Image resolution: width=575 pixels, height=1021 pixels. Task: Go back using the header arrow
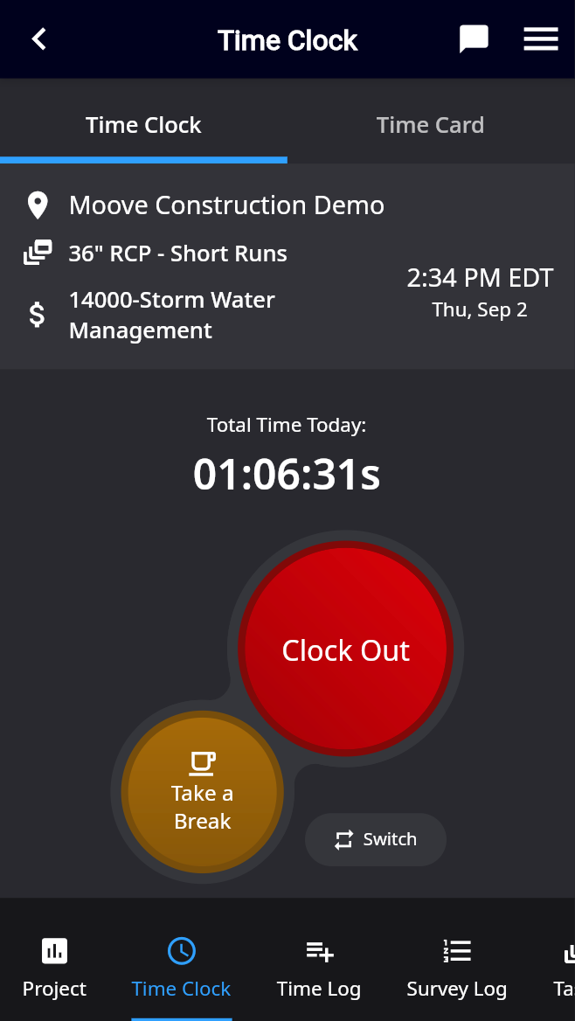39,39
